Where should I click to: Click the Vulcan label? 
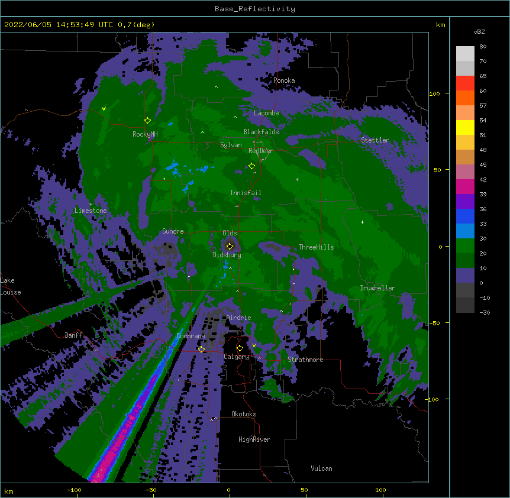321,468
